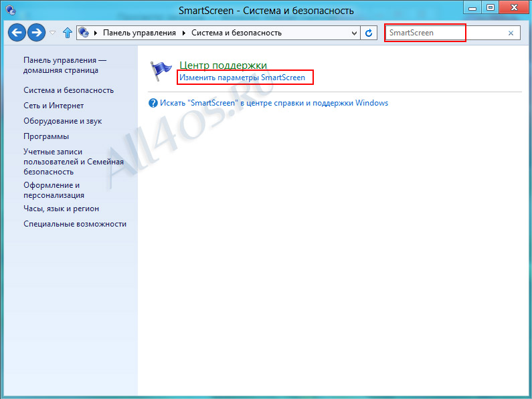
Task: Open the address bar history dropdown
Action: [x=354, y=33]
